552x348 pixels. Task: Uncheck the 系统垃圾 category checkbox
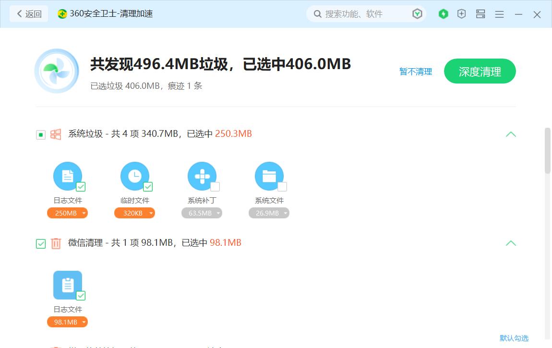click(40, 134)
